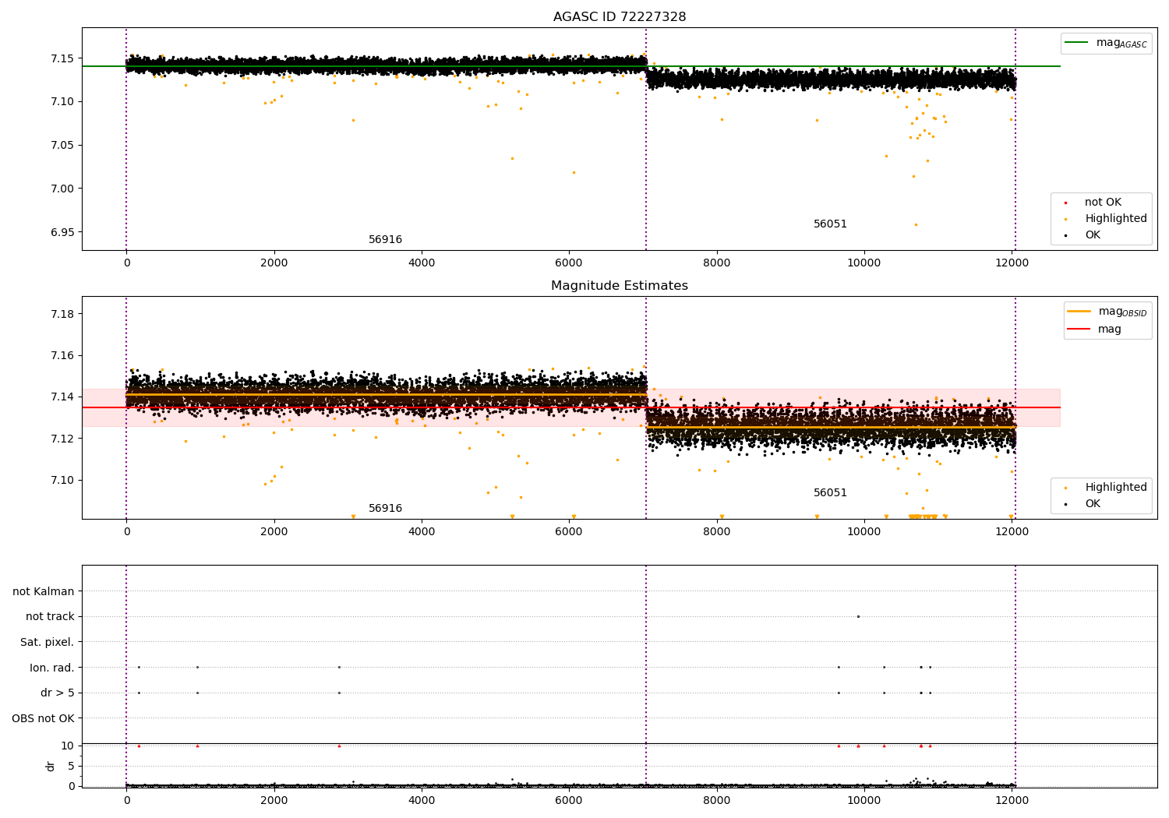Select the mag AGASC legend entry in the top plot
The width and height of the screenshot is (1169, 818).
point(1106,43)
